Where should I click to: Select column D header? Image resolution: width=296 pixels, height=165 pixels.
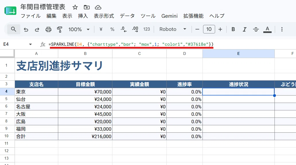184,54
